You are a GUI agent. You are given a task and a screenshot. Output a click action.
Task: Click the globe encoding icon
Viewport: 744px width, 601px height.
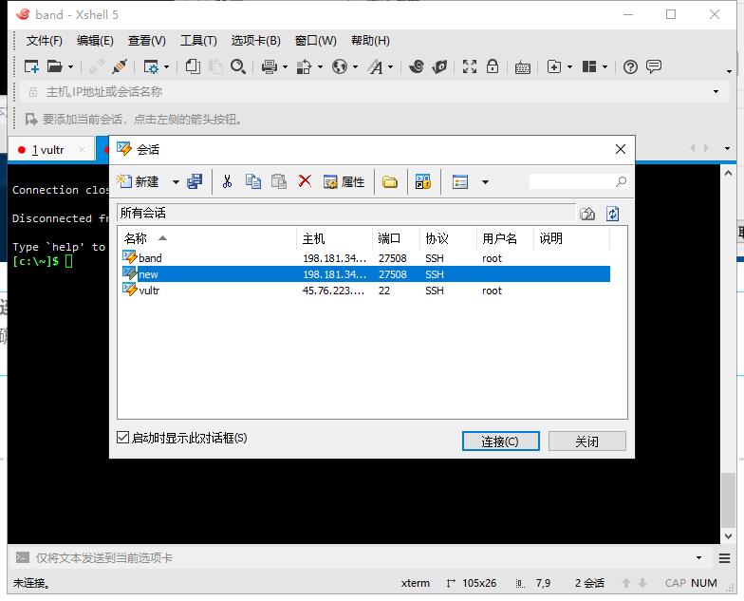point(340,66)
